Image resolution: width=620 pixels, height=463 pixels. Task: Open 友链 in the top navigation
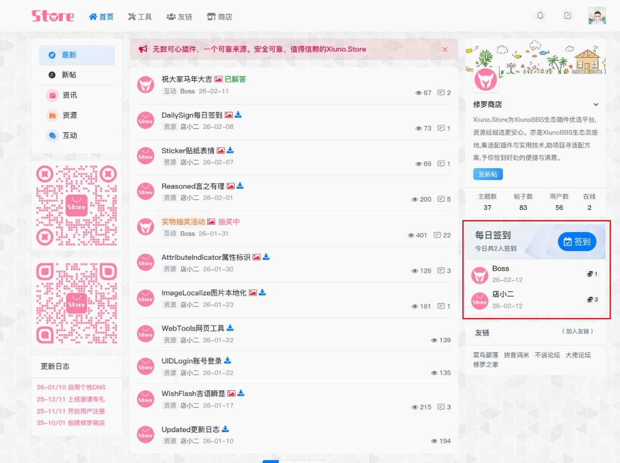[179, 17]
